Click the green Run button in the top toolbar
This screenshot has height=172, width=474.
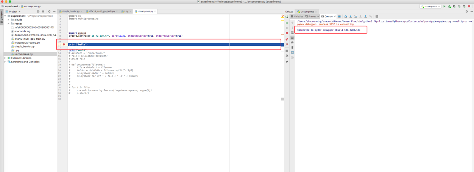[x=444, y=6]
